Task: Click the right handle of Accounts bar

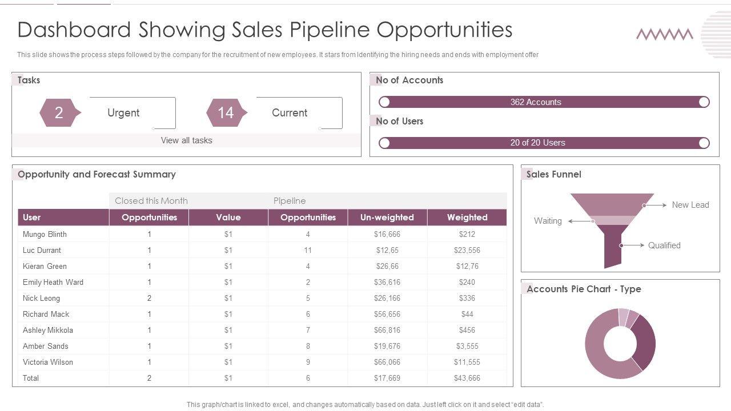Action: coord(704,102)
